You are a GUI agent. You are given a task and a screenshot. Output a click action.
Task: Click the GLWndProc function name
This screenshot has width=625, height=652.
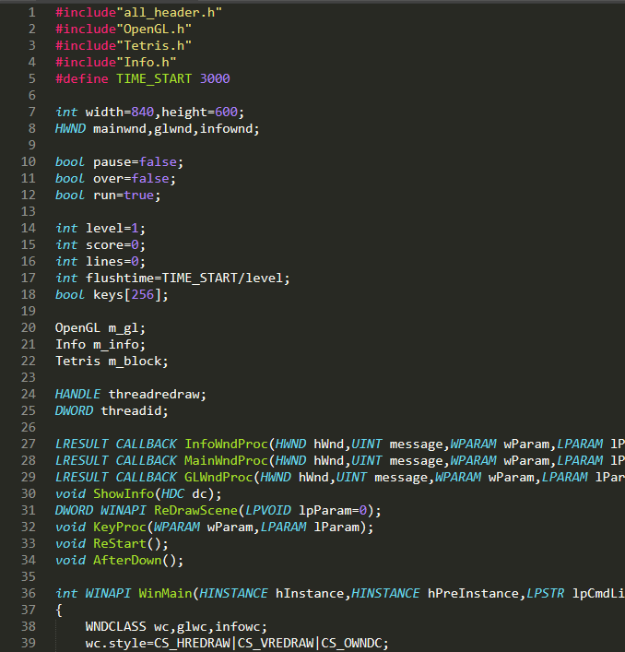(x=218, y=478)
